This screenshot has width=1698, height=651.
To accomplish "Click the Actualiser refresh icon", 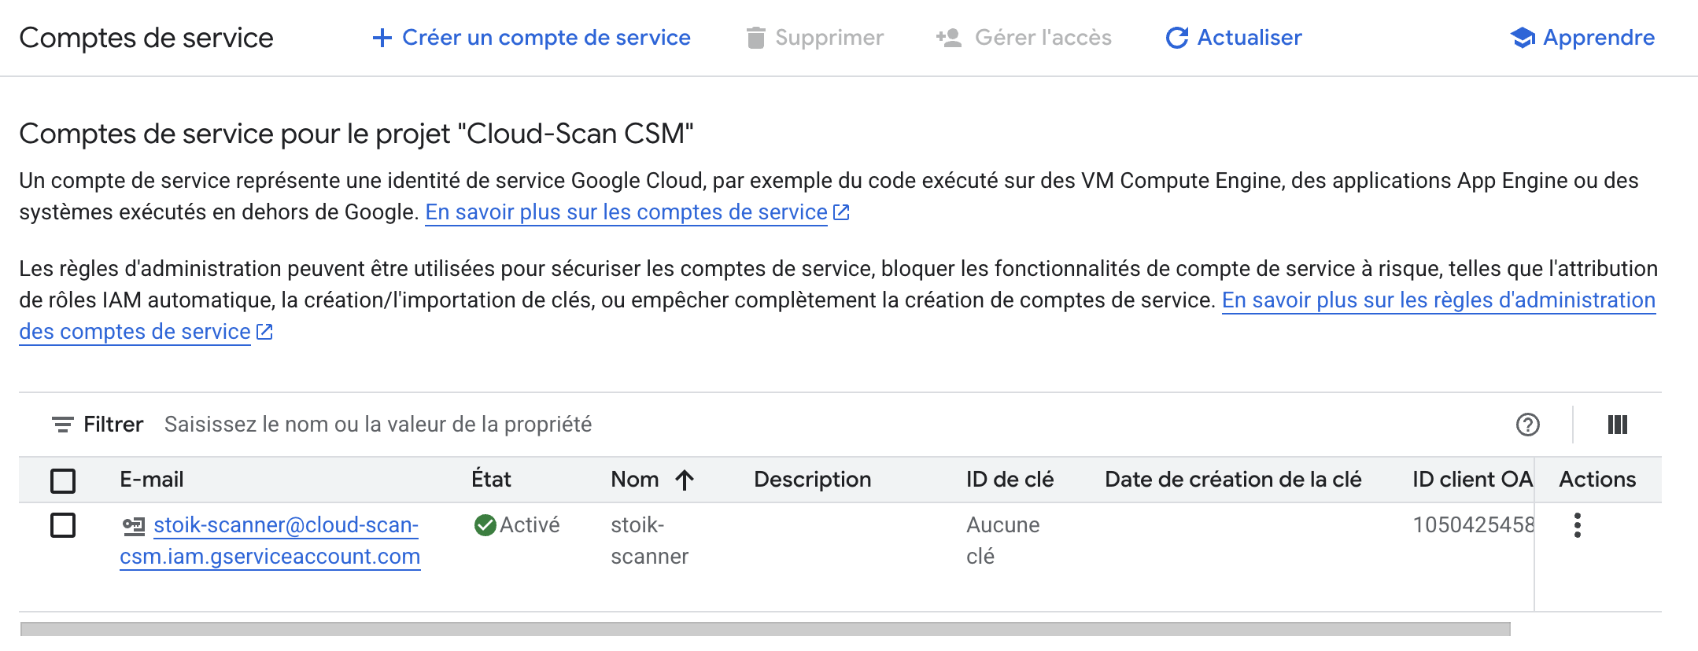I will pyautogui.click(x=1177, y=38).
